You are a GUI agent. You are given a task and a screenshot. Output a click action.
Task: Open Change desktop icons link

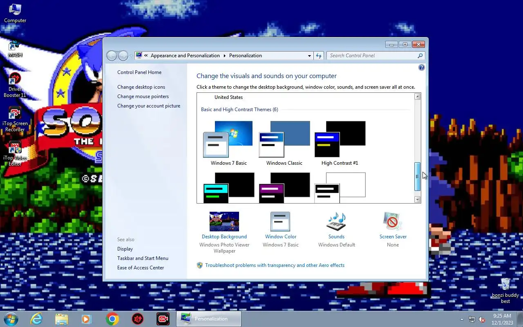pyautogui.click(x=141, y=87)
